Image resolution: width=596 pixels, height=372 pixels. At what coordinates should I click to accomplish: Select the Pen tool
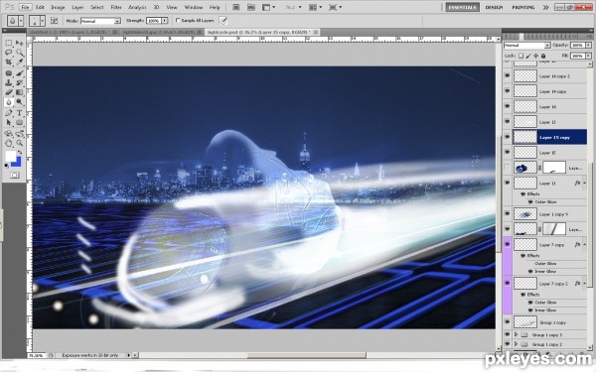click(x=9, y=113)
